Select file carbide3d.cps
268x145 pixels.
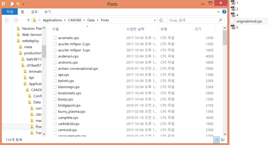69,124
